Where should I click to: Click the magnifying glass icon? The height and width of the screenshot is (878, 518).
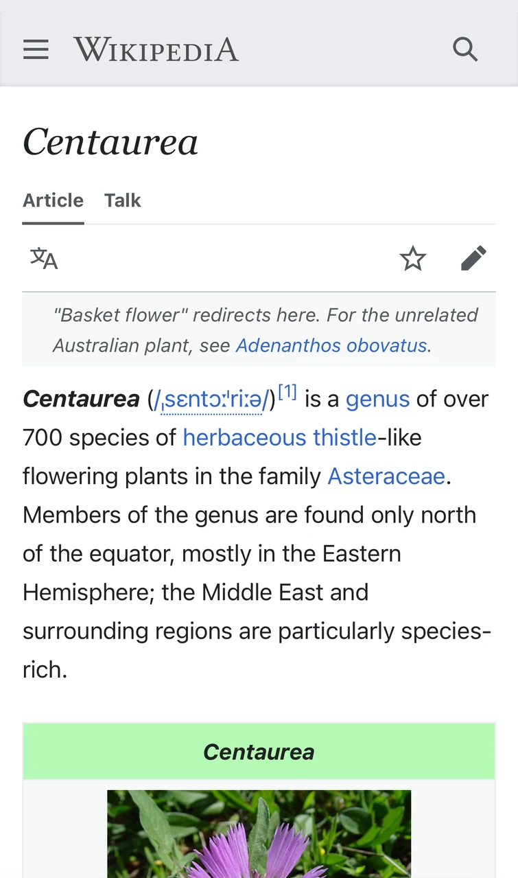click(x=465, y=49)
